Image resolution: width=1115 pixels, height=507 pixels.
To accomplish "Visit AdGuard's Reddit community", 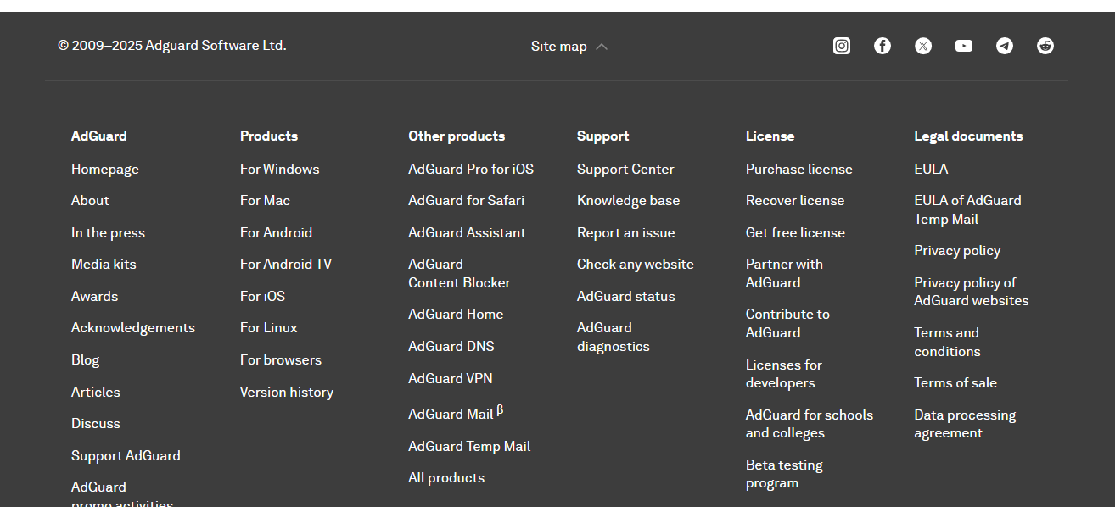I will [x=1045, y=46].
